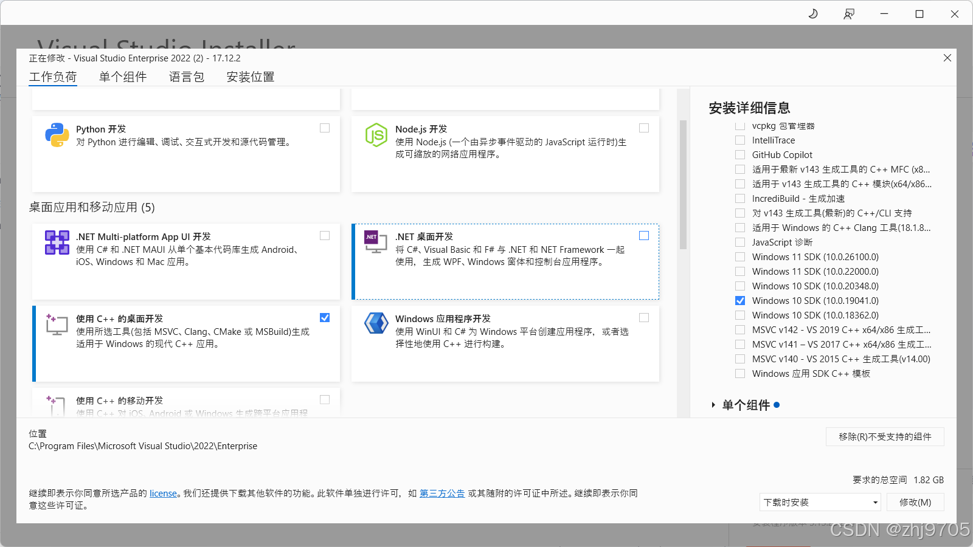Image resolution: width=973 pixels, height=547 pixels.
Task: Click the install path C:\Program Files text
Action: [143, 446]
